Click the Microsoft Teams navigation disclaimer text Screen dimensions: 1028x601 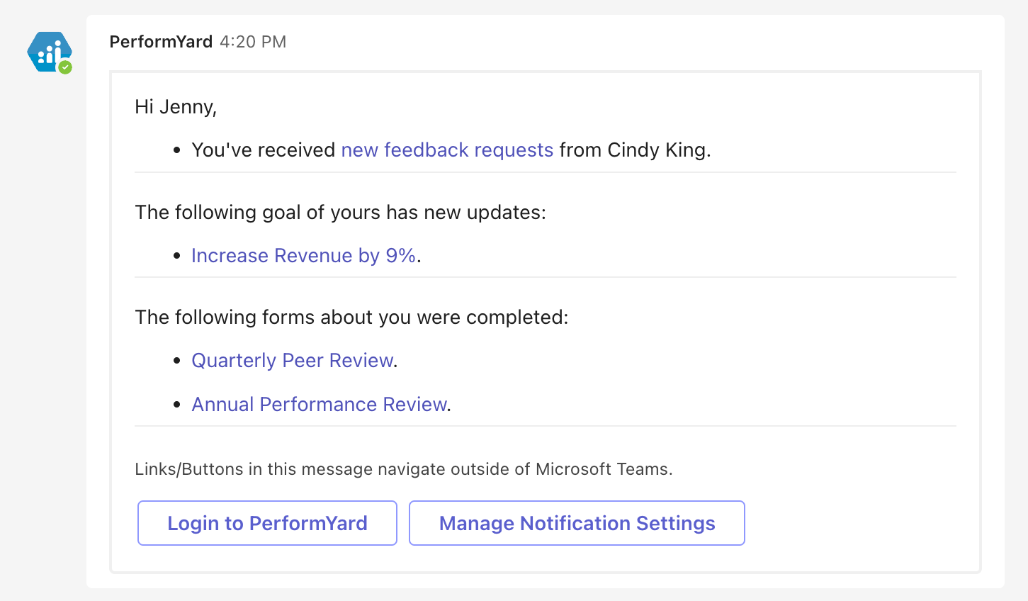403,469
